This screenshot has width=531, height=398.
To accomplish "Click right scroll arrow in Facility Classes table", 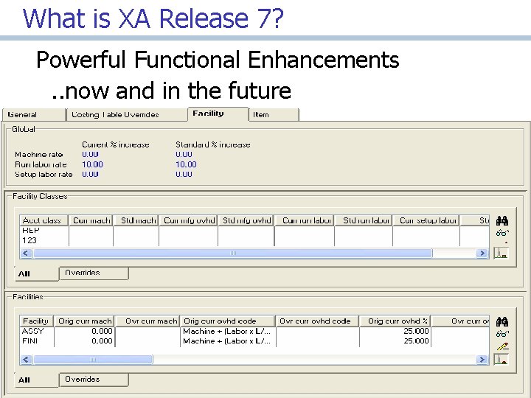I will (482, 253).
